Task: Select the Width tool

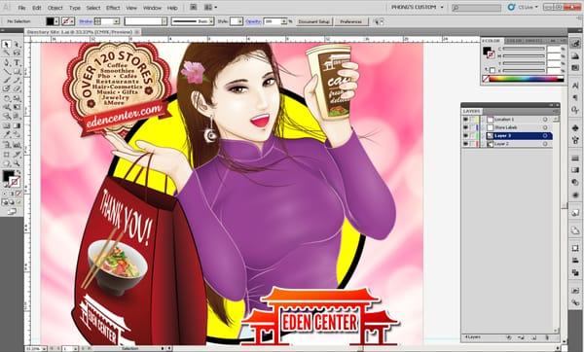Action: click(x=7, y=107)
